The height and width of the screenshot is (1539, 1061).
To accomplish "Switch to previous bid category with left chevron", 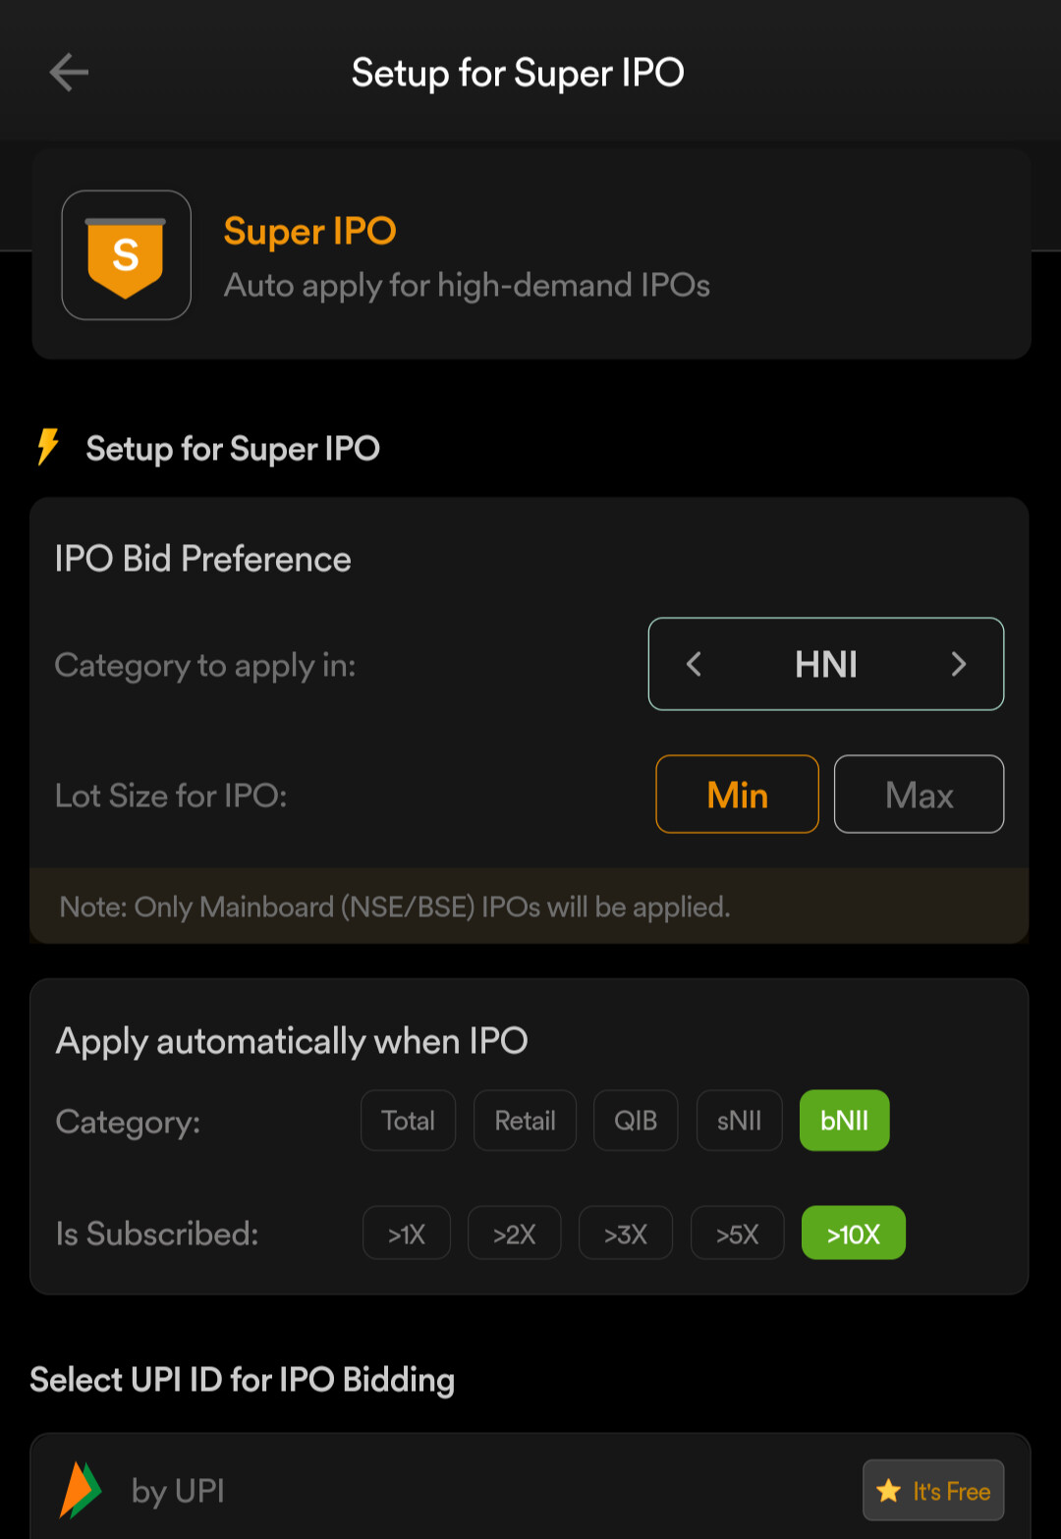I will coord(694,665).
